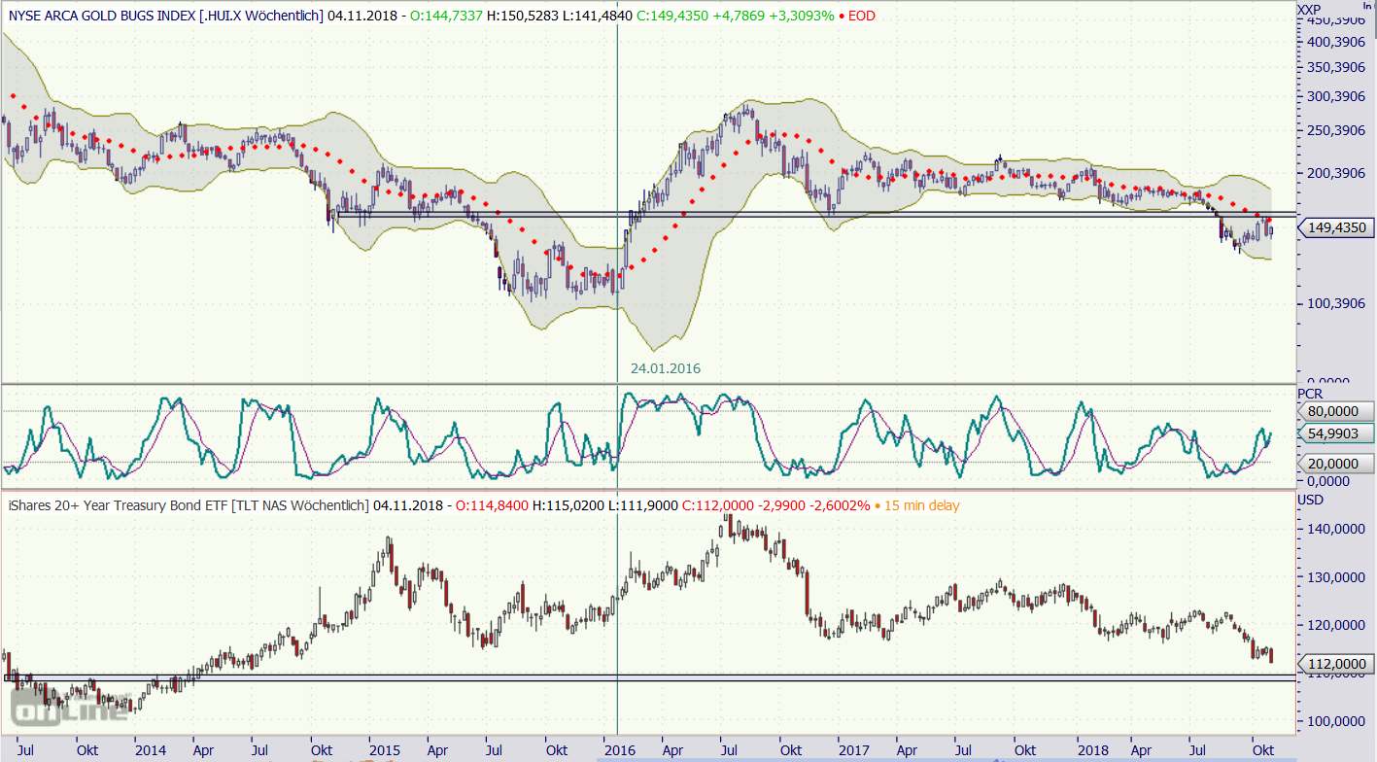This screenshot has width=1377, height=762.
Task: Click the XXP scale label
Action: click(1309, 9)
